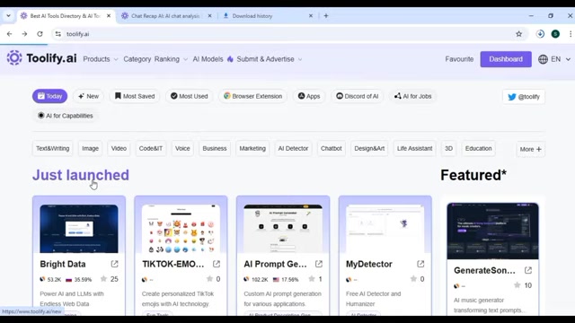This screenshot has height=323, width=575.
Task: Open the @toolify Twitter button
Action: pyautogui.click(x=524, y=97)
